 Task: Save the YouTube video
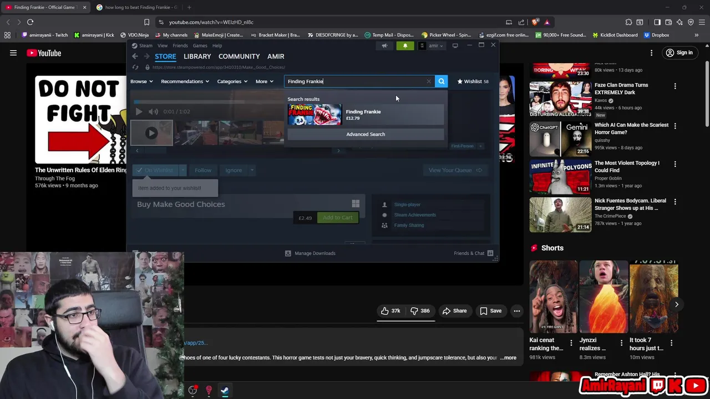[490, 311]
